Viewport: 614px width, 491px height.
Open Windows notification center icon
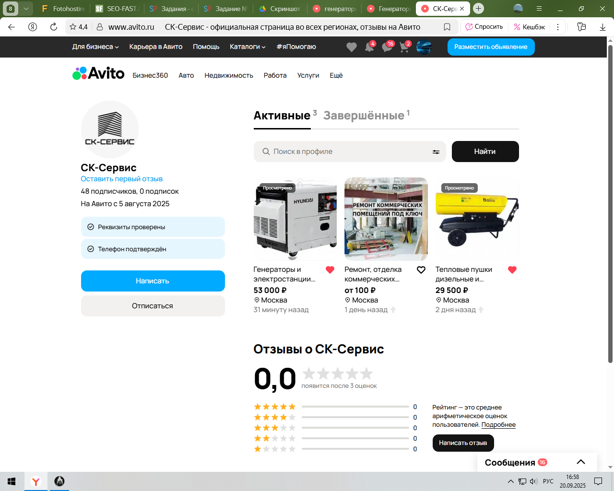coord(598,481)
